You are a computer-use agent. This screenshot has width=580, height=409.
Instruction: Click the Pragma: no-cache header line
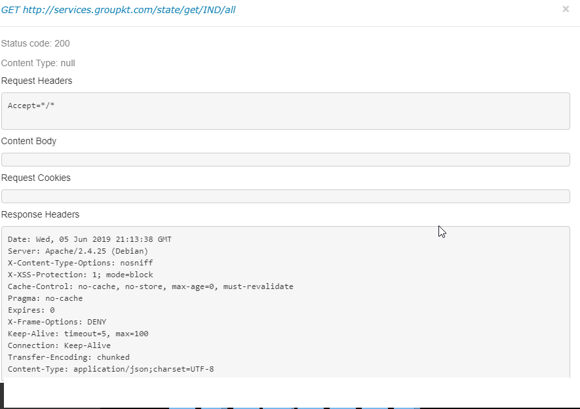coord(45,298)
